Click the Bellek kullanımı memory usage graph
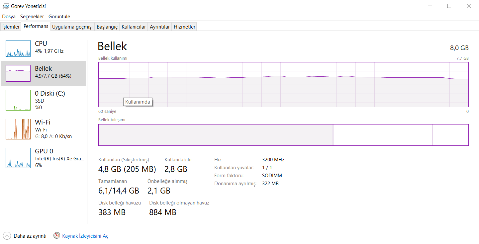The width and height of the screenshot is (479, 244). pos(283,85)
